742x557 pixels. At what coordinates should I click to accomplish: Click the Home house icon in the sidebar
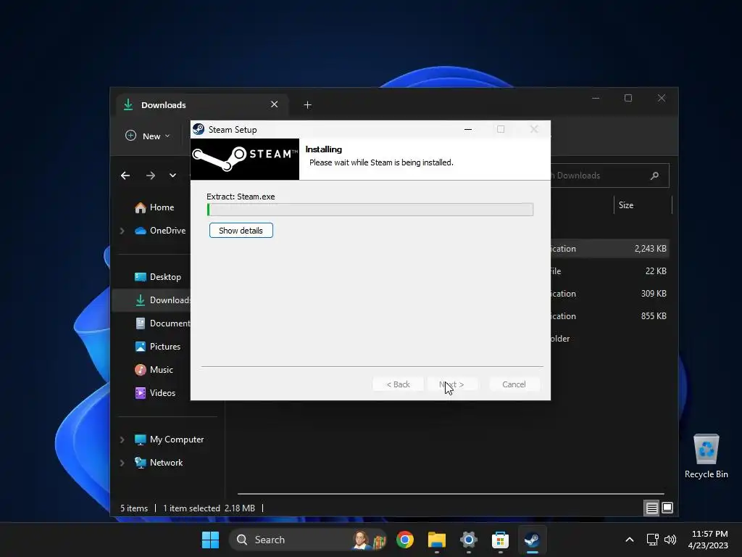140,207
